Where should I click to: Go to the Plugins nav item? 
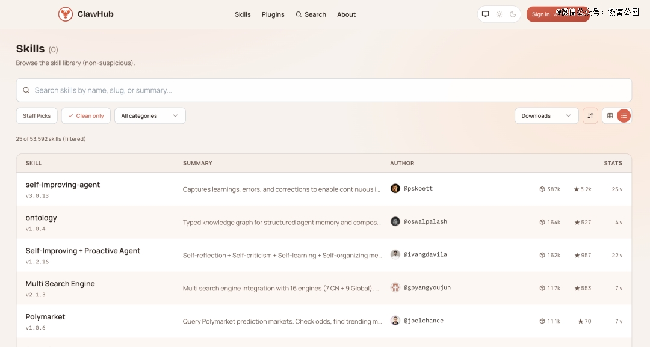(x=273, y=14)
